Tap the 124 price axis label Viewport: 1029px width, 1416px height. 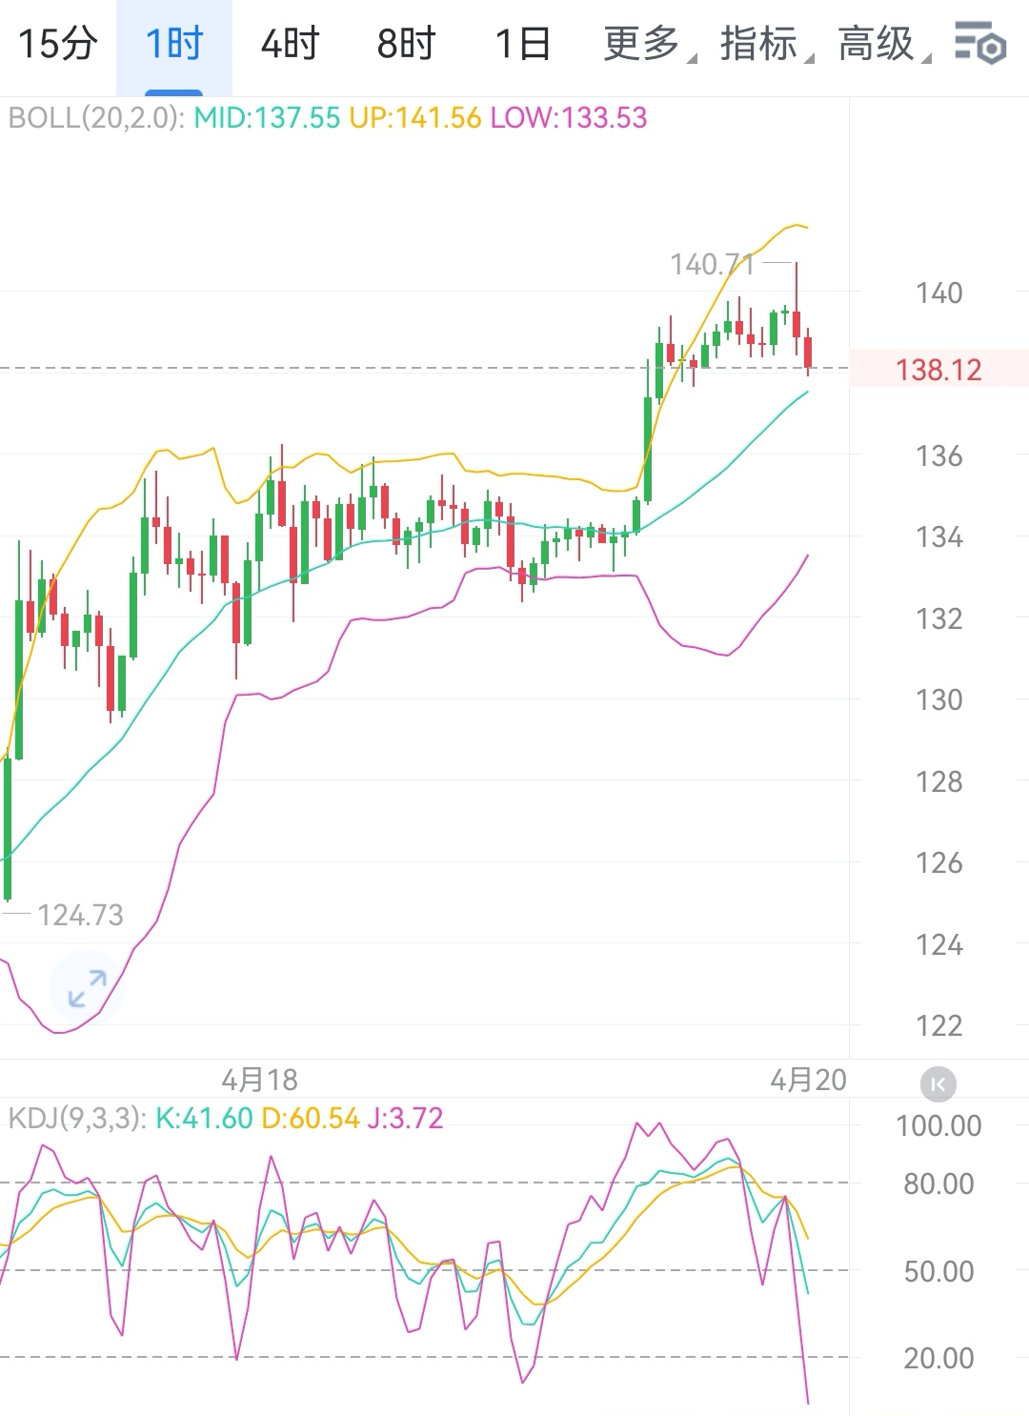pyautogui.click(x=939, y=945)
